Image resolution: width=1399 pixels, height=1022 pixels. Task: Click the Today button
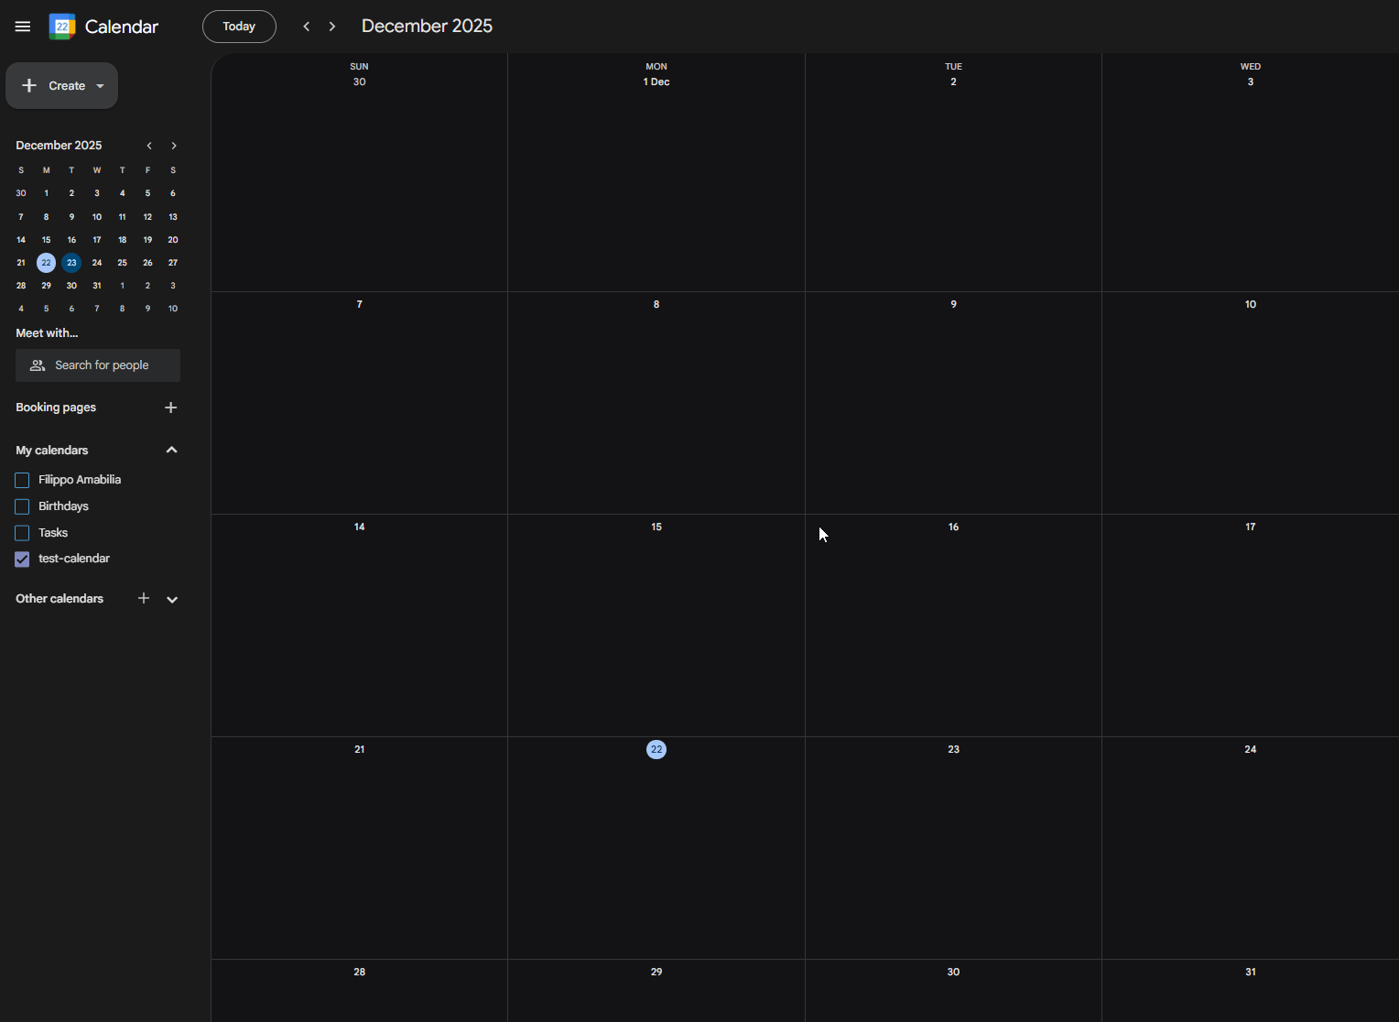pyautogui.click(x=238, y=26)
